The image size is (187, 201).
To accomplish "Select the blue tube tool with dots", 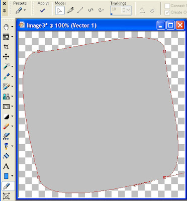I will [x=6, y=136].
